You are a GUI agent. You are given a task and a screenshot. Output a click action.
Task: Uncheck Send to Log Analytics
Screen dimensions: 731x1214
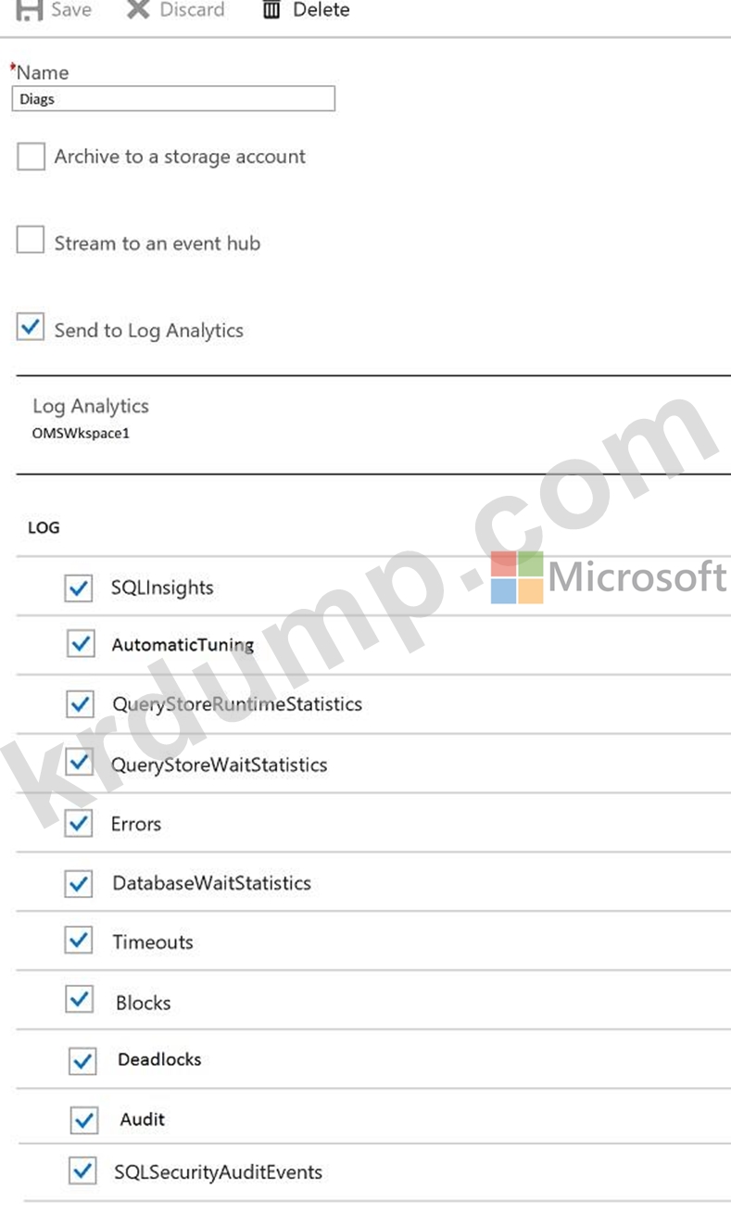tap(31, 327)
